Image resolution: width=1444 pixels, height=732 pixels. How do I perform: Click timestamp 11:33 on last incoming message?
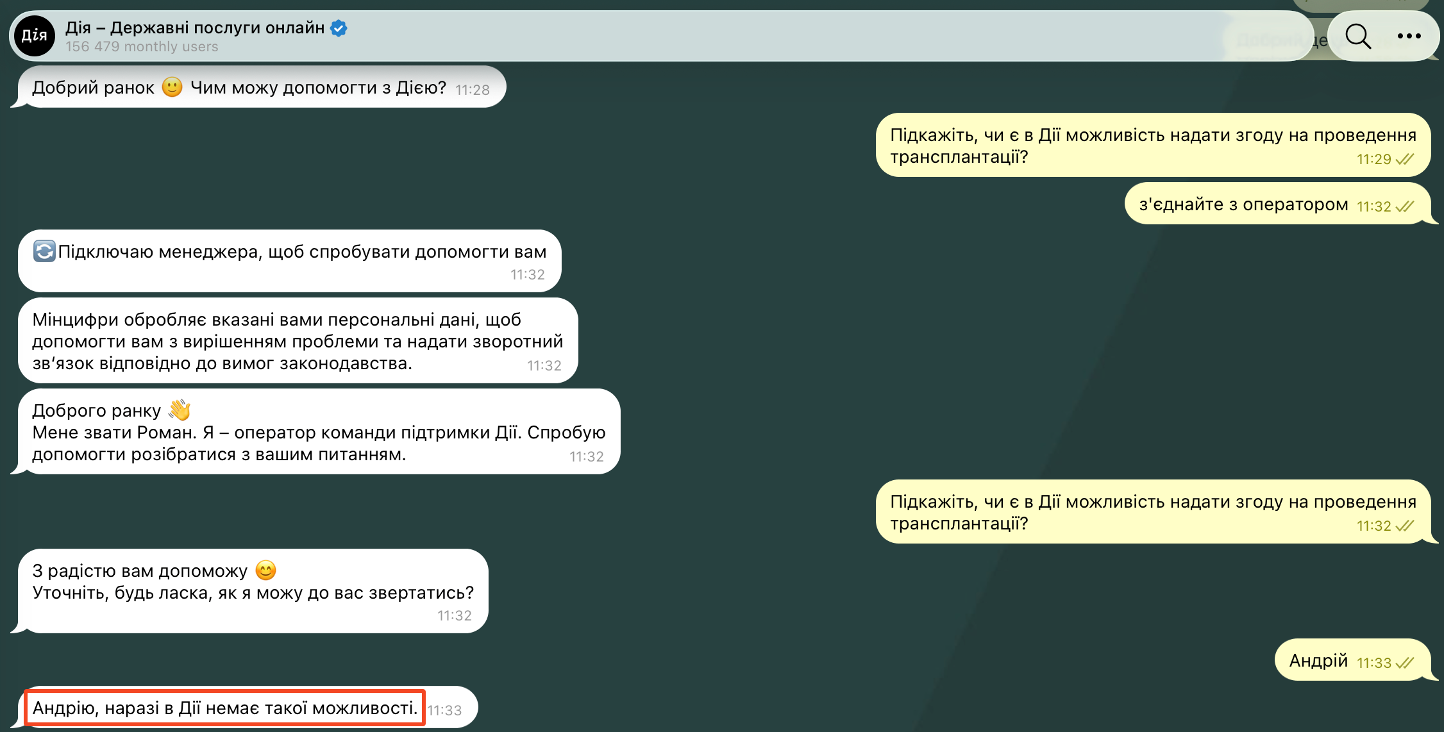[444, 710]
